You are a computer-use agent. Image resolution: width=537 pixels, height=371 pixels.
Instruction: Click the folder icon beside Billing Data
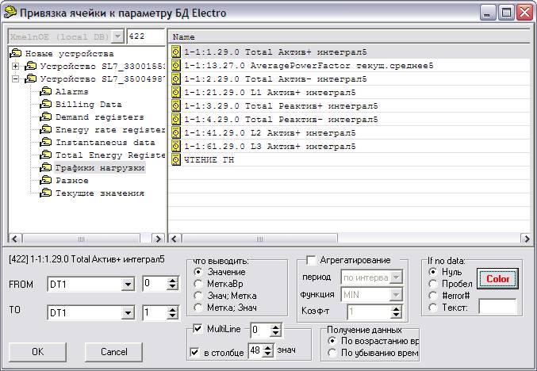click(x=46, y=105)
